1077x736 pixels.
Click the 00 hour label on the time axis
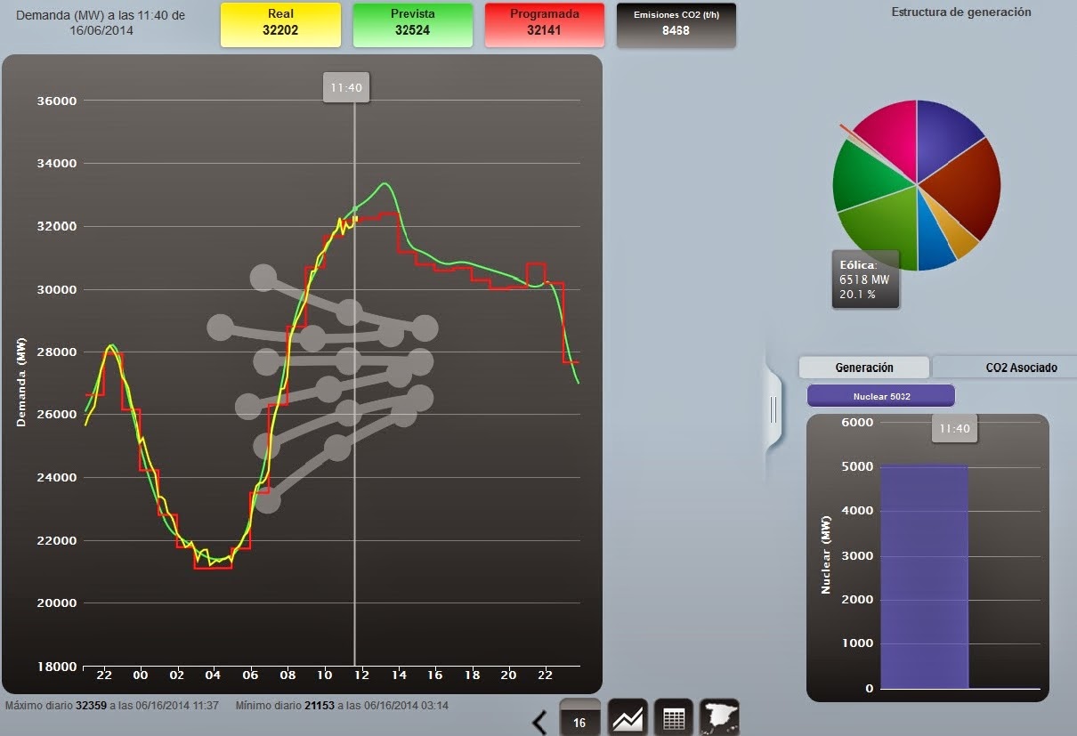140,675
